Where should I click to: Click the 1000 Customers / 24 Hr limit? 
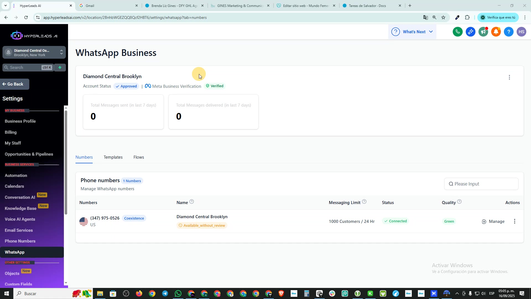[352, 221]
